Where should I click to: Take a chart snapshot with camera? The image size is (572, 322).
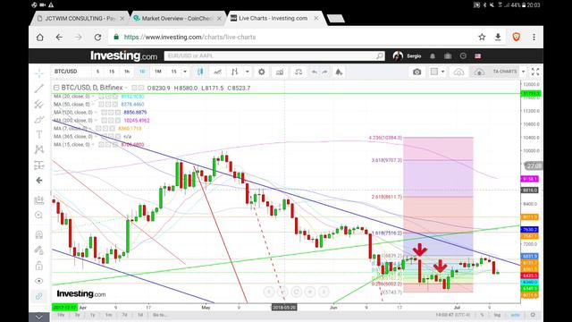click(416, 72)
